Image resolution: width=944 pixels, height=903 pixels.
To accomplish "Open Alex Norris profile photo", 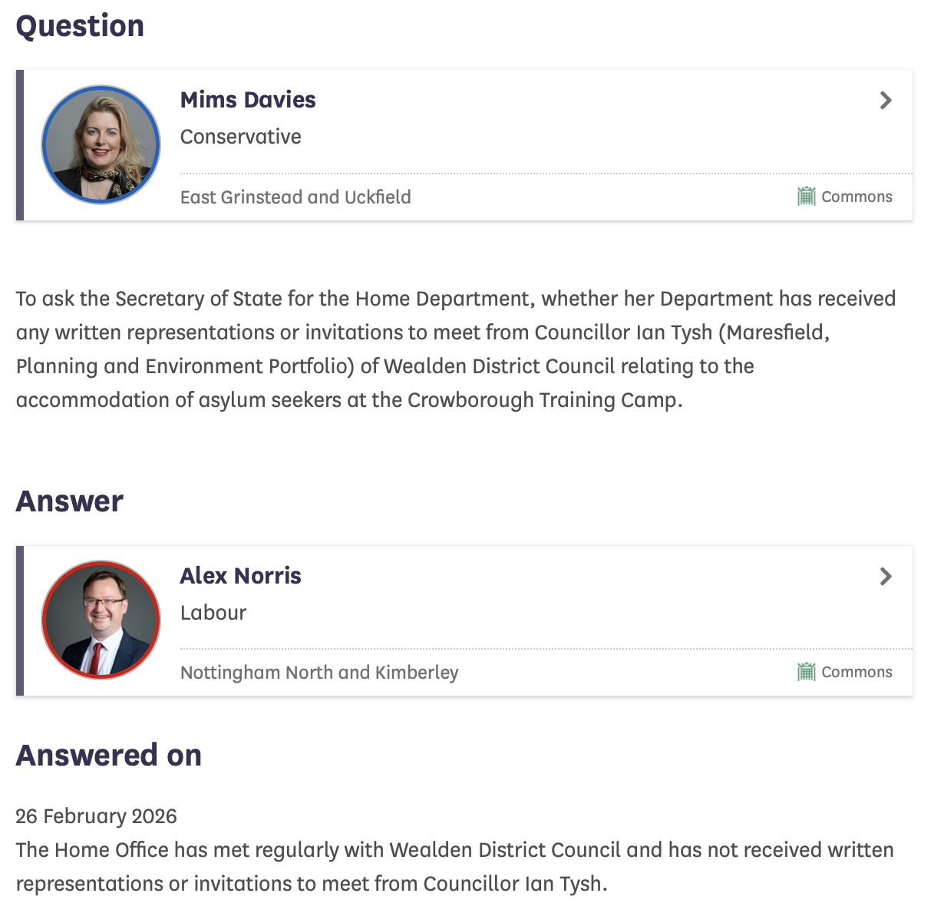I will [101, 620].
